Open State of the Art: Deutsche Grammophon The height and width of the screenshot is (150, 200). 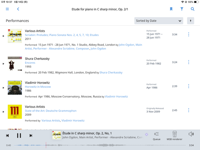click(51, 111)
